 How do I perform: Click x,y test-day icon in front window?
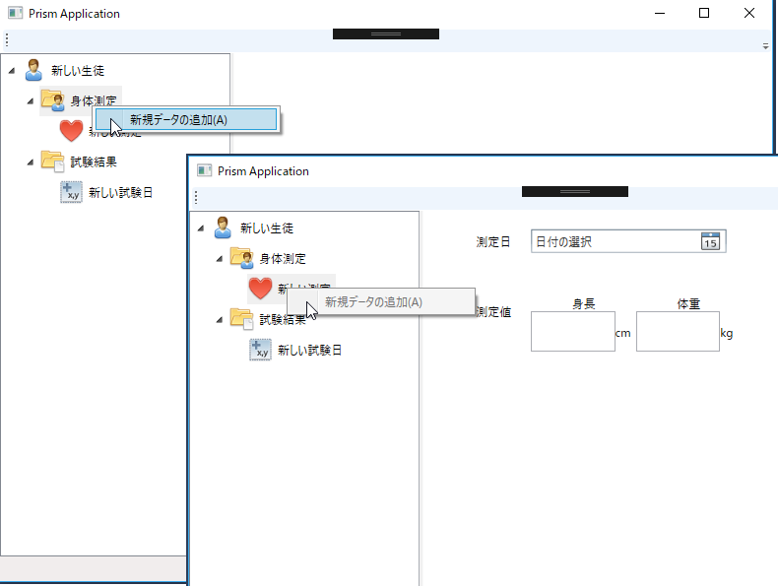[261, 350]
